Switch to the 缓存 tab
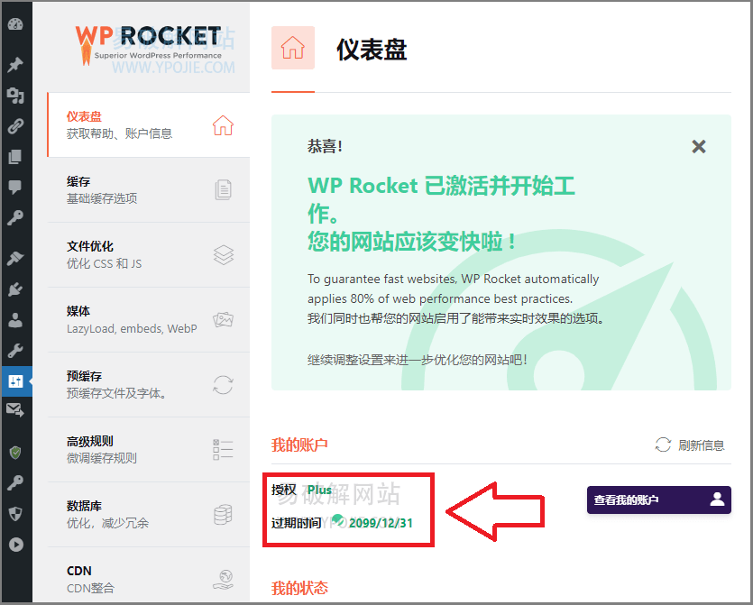This screenshot has width=753, height=605. point(149,190)
